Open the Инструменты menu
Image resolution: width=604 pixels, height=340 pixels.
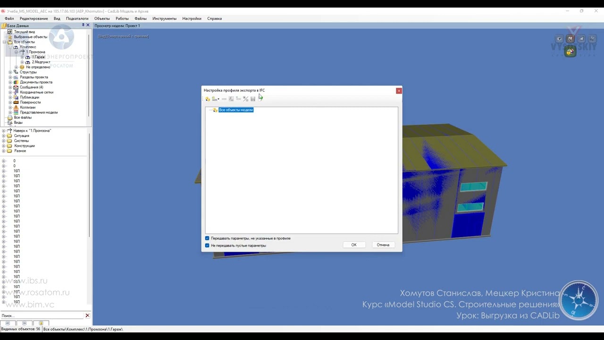[164, 18]
